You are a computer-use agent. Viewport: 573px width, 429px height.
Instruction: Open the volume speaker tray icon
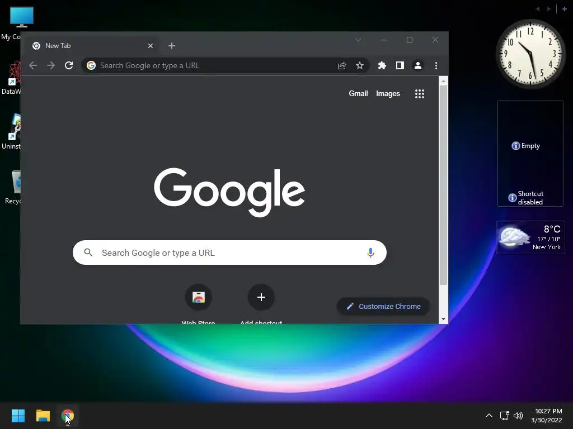click(x=518, y=416)
